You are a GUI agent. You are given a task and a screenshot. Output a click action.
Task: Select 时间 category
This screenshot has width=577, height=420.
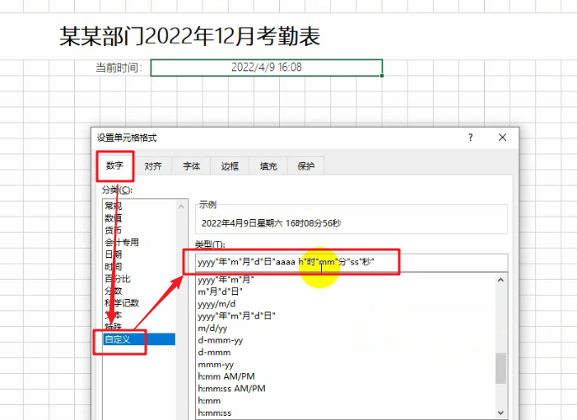tap(114, 267)
